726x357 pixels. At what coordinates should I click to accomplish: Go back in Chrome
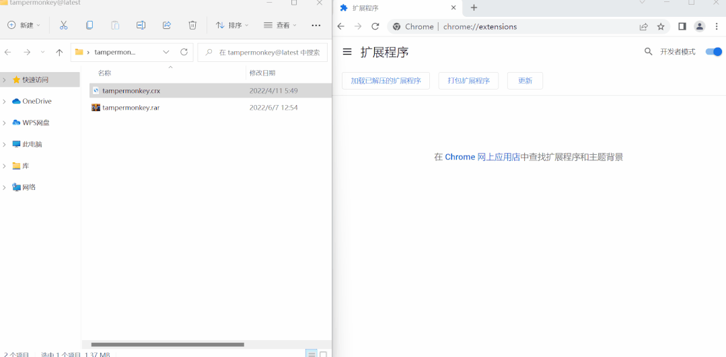tap(340, 26)
